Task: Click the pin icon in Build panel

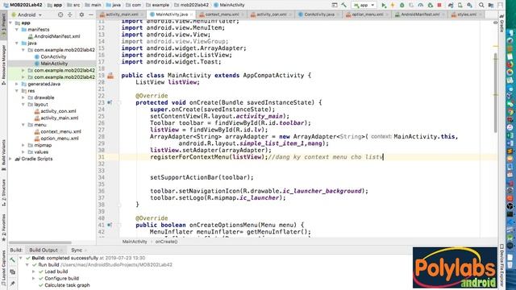Action: point(13,283)
